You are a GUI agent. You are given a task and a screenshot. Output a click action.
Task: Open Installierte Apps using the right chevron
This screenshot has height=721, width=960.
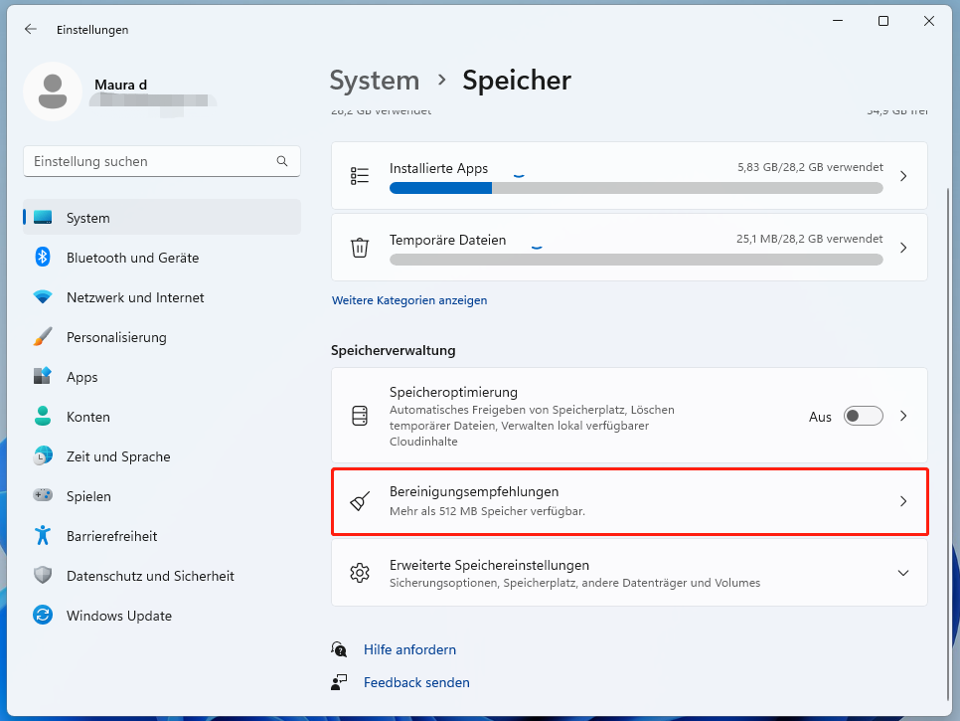click(903, 175)
